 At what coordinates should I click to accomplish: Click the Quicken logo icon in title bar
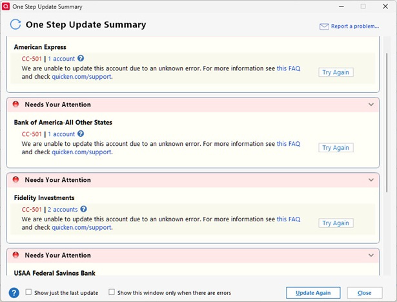tap(6, 6)
